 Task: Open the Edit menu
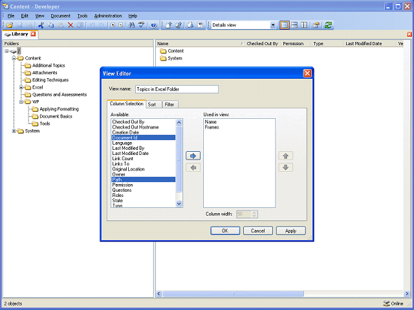click(x=25, y=15)
